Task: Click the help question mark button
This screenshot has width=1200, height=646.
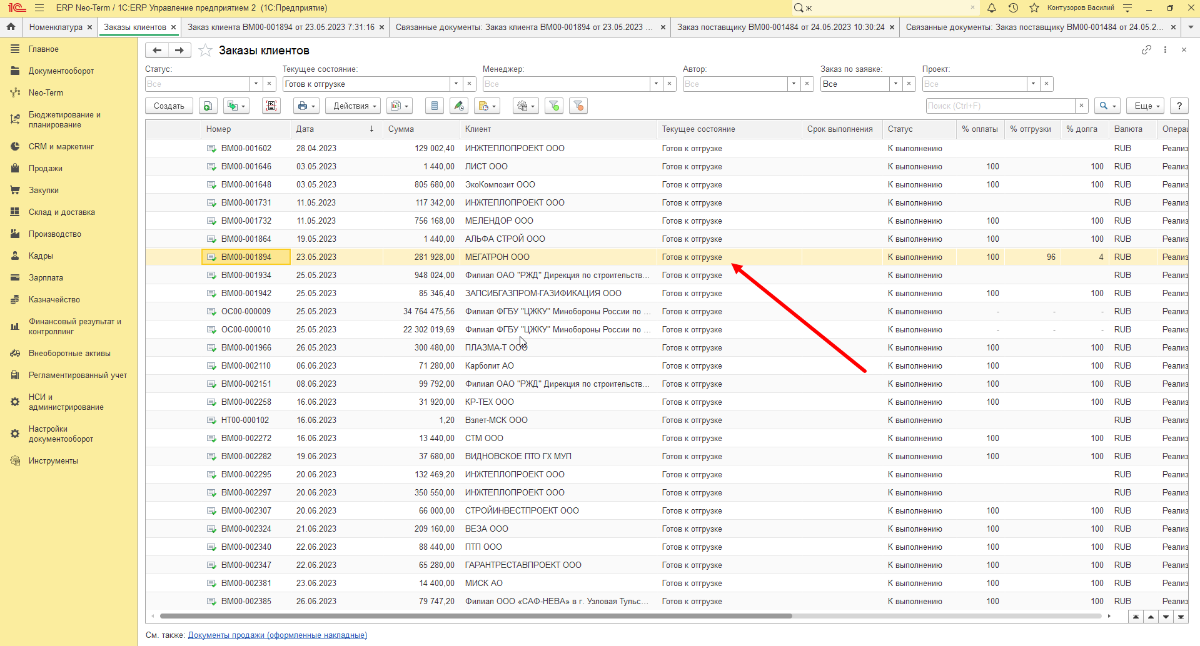Action: click(1179, 106)
